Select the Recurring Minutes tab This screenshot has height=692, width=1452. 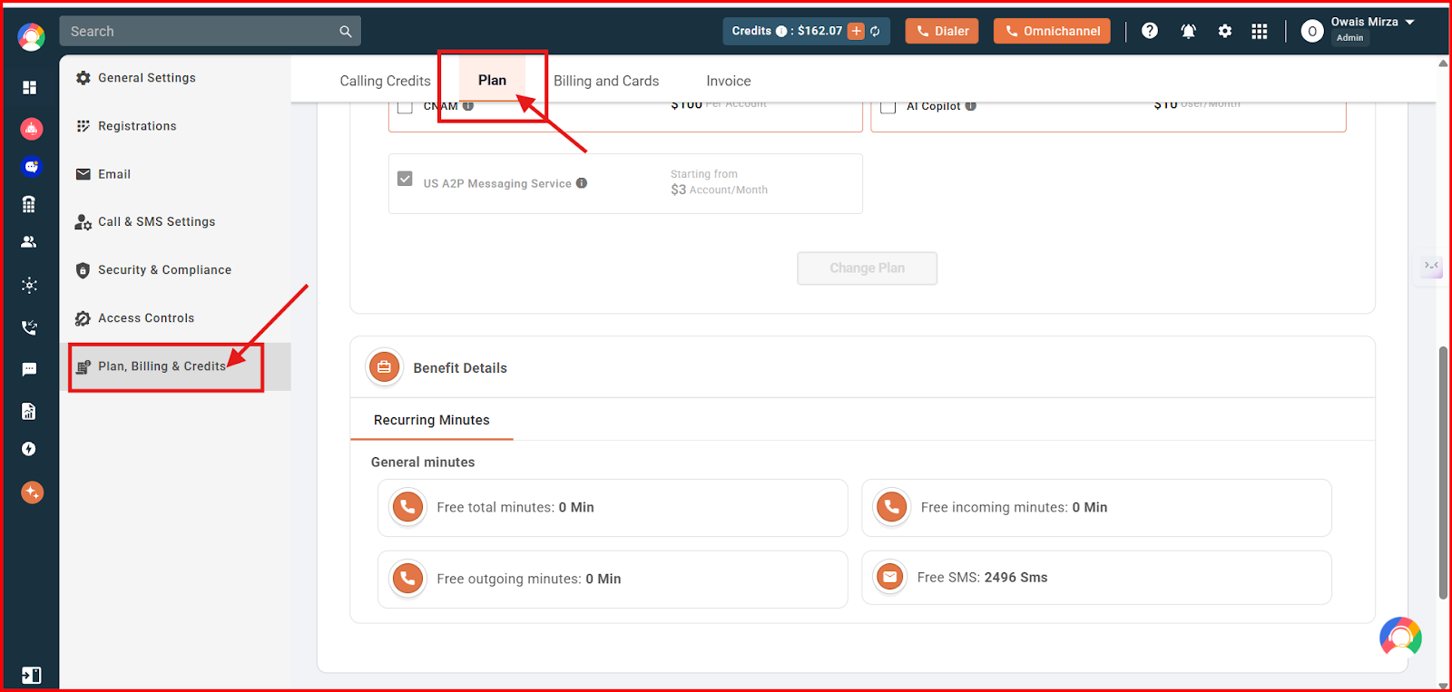pyautogui.click(x=432, y=420)
